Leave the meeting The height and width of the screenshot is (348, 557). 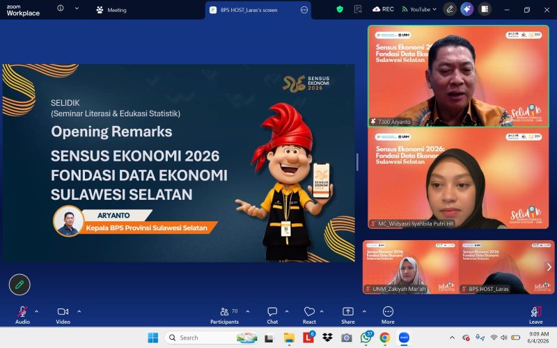pos(535,315)
